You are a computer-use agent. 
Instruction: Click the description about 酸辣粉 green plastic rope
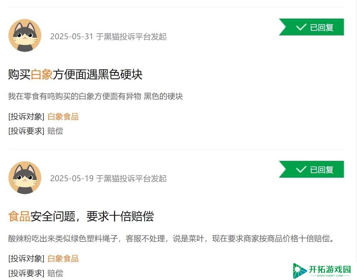coord(171,239)
